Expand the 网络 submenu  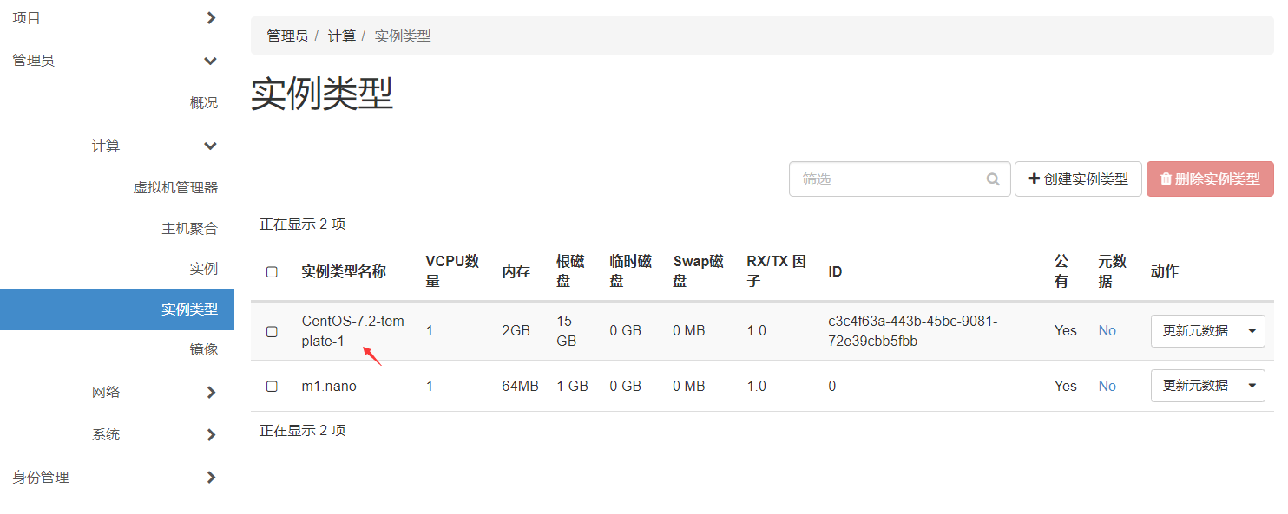[x=211, y=392]
